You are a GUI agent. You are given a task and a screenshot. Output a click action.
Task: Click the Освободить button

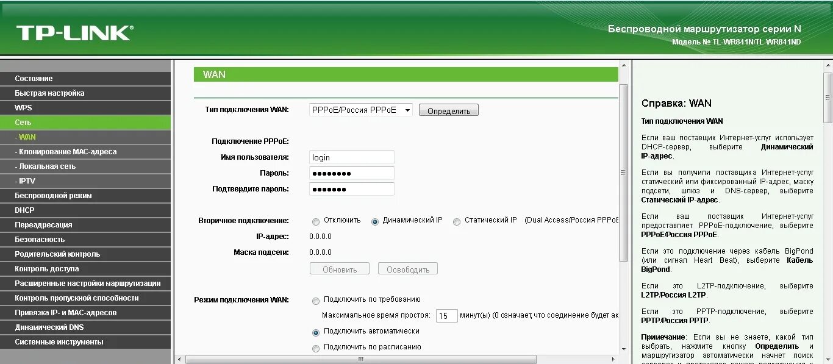[408, 269]
